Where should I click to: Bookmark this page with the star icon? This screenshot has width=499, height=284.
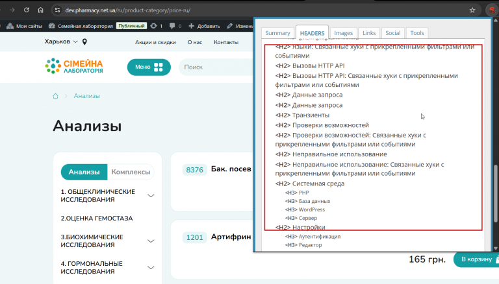click(472, 10)
